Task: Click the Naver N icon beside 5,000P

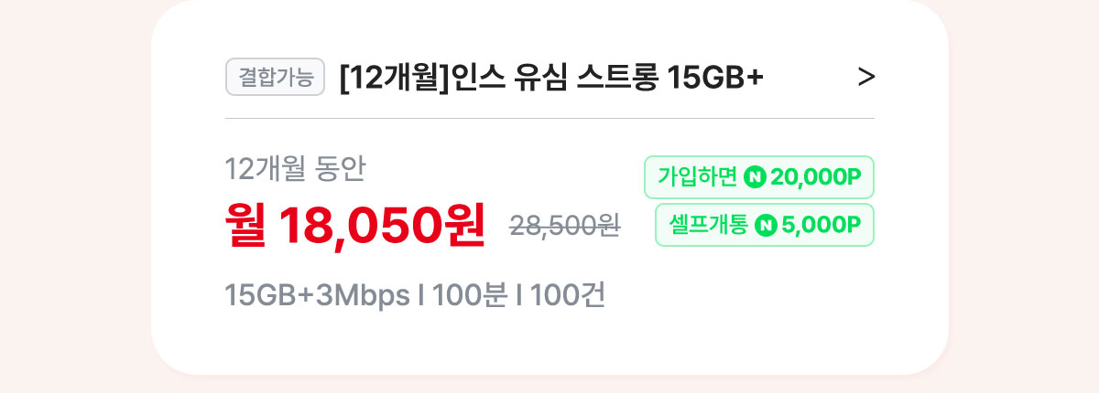Action: tap(766, 225)
